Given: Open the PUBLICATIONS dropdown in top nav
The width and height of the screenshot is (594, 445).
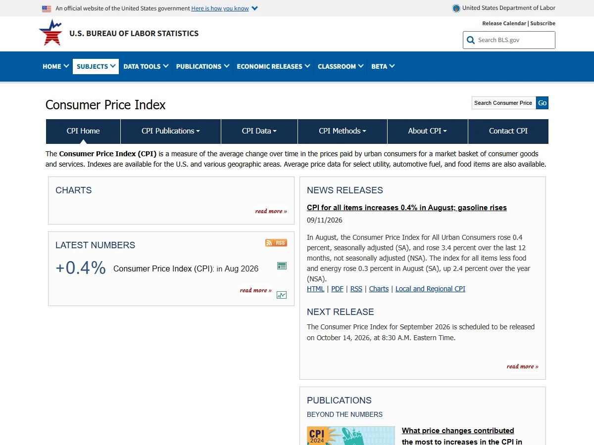Looking at the screenshot, I should point(202,66).
